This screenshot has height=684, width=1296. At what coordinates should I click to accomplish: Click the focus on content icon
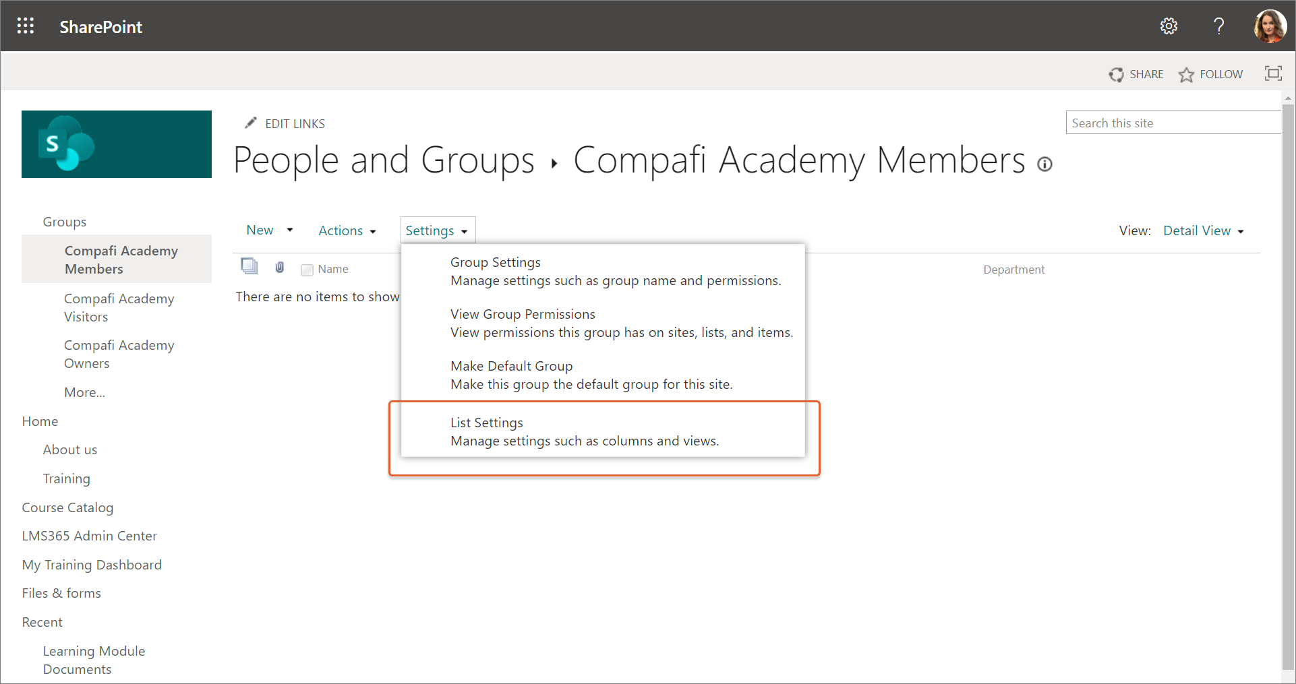click(x=1273, y=73)
